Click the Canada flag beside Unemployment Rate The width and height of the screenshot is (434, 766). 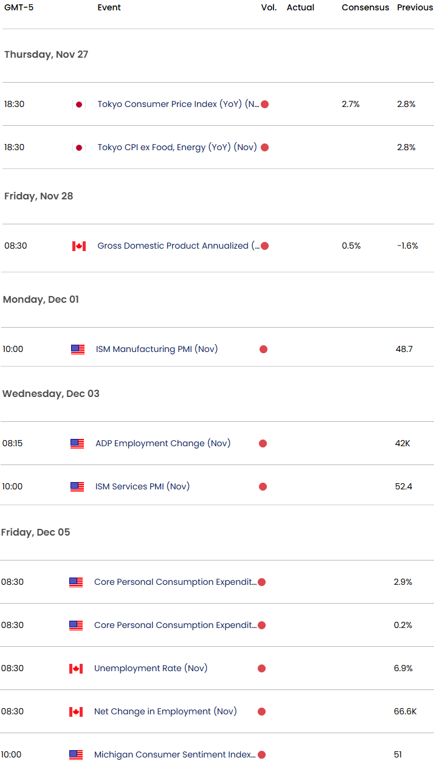click(x=76, y=669)
